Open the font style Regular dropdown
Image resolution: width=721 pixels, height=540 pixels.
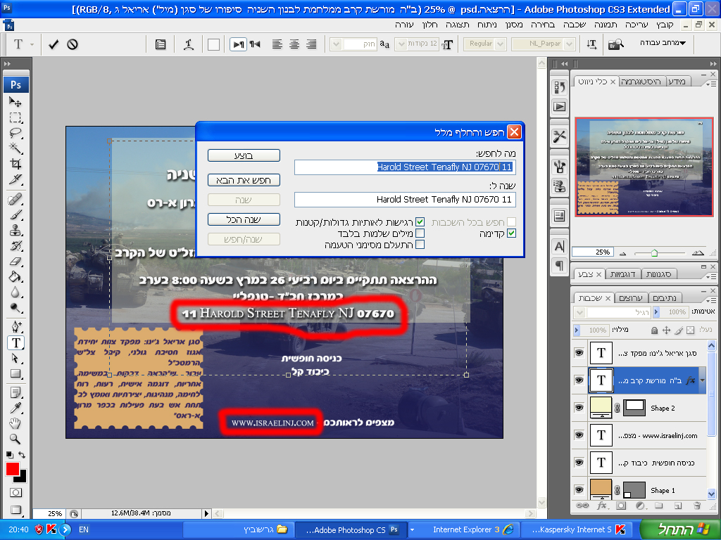click(x=501, y=44)
